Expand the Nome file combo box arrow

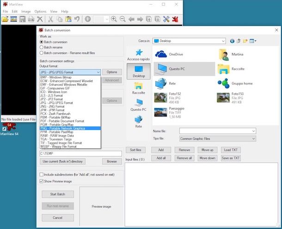(x=254, y=131)
